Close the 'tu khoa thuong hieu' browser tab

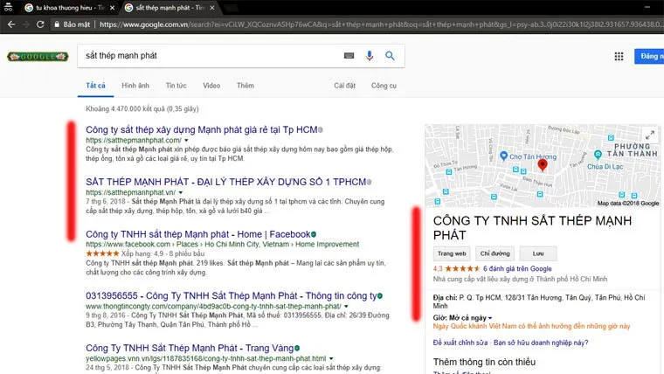(112, 8)
